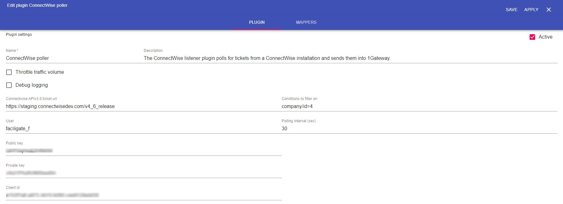
Task: Edit the Connectwise API ticket url field
Action: (142, 106)
